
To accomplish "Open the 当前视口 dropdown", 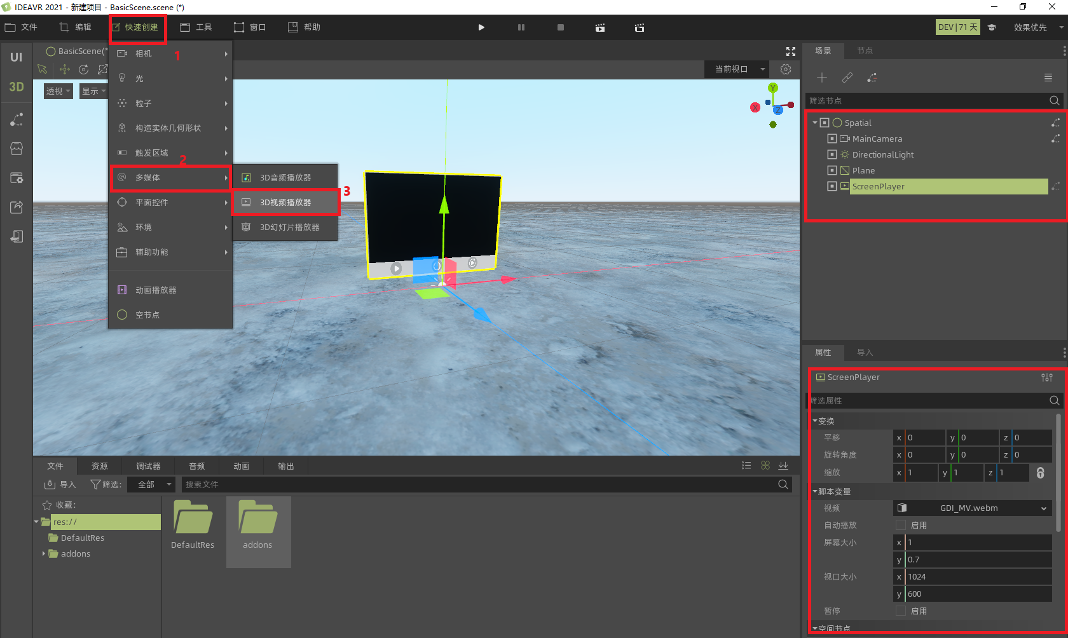I will click(737, 69).
